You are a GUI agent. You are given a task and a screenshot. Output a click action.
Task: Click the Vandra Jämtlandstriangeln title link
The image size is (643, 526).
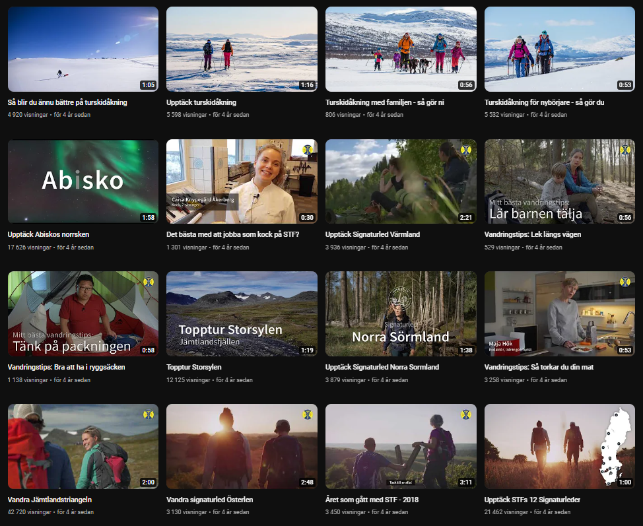coord(50,500)
